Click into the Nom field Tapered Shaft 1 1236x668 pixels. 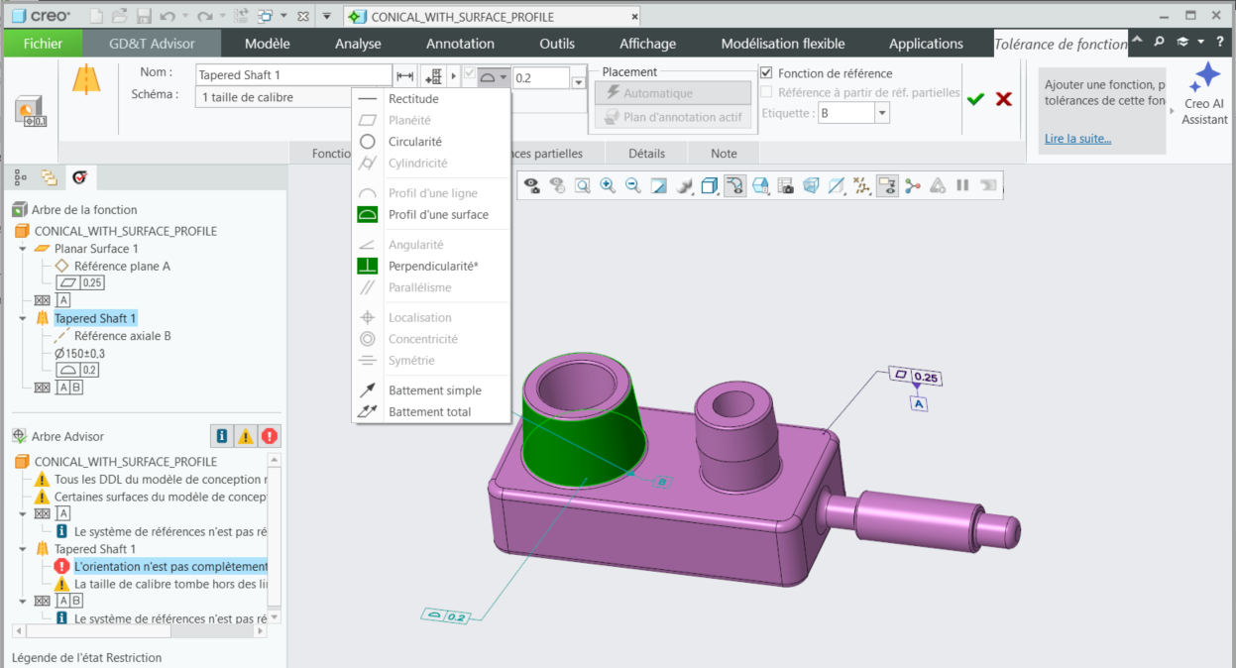(x=293, y=75)
